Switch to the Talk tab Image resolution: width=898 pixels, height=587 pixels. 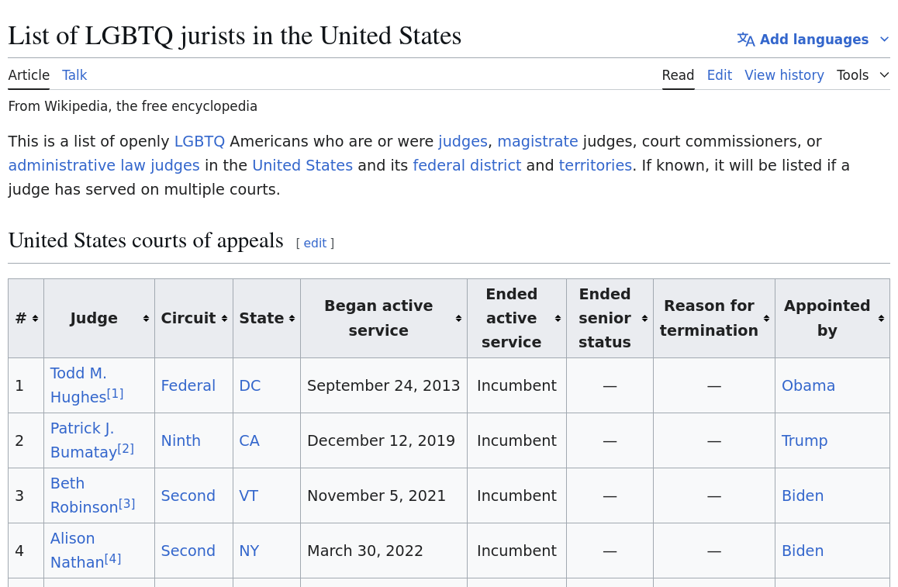click(74, 75)
